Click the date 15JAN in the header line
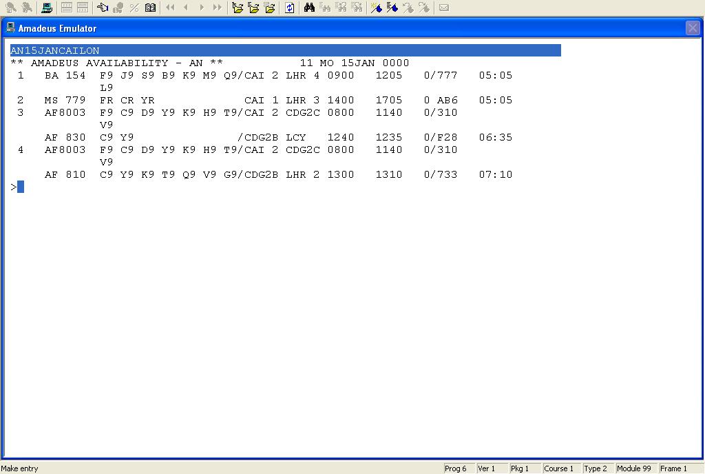This screenshot has width=705, height=474. (x=358, y=63)
